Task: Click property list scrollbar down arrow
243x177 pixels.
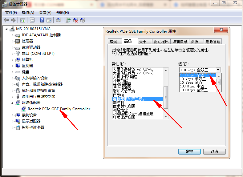Action: 166,117
